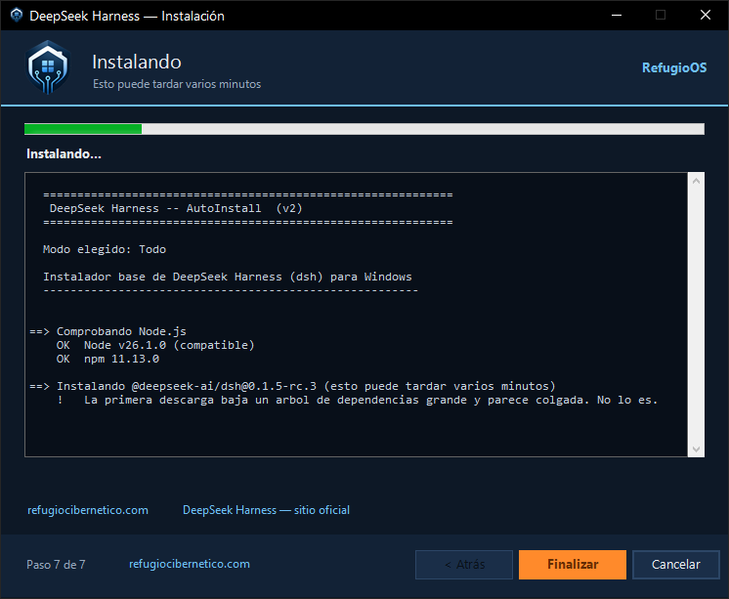The width and height of the screenshot is (729, 599).
Task: Click the log scrollbar down arrow
Action: point(696,449)
